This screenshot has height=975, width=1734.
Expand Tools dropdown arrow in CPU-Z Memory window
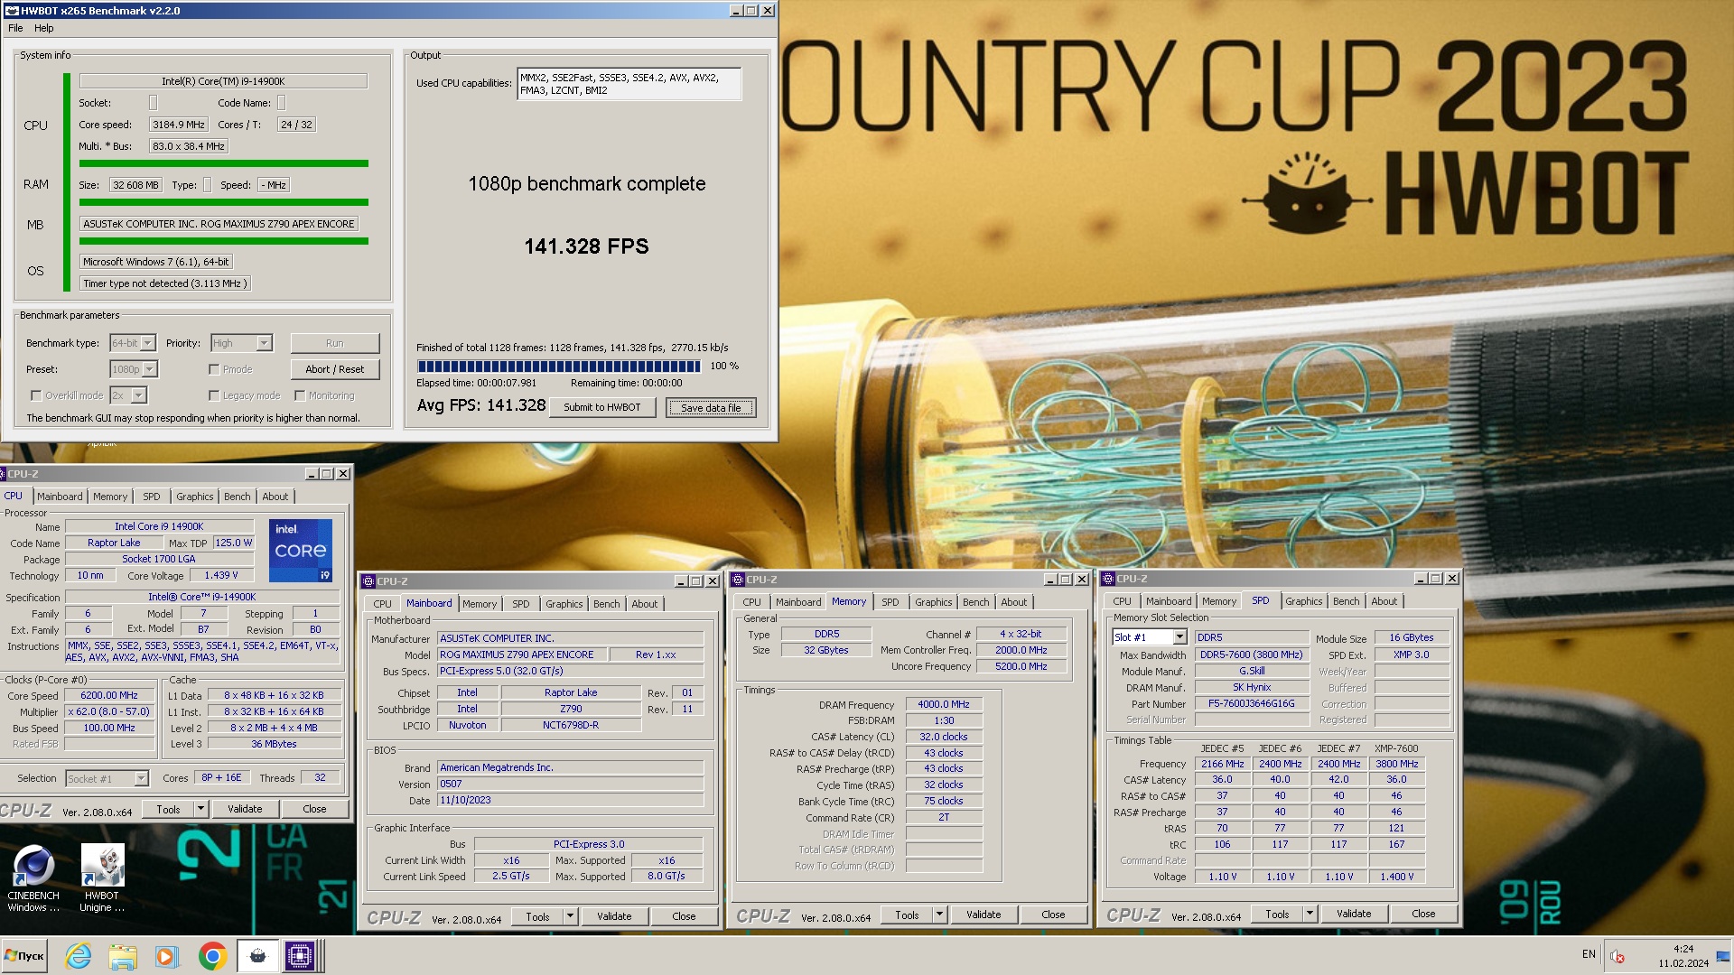tap(939, 915)
